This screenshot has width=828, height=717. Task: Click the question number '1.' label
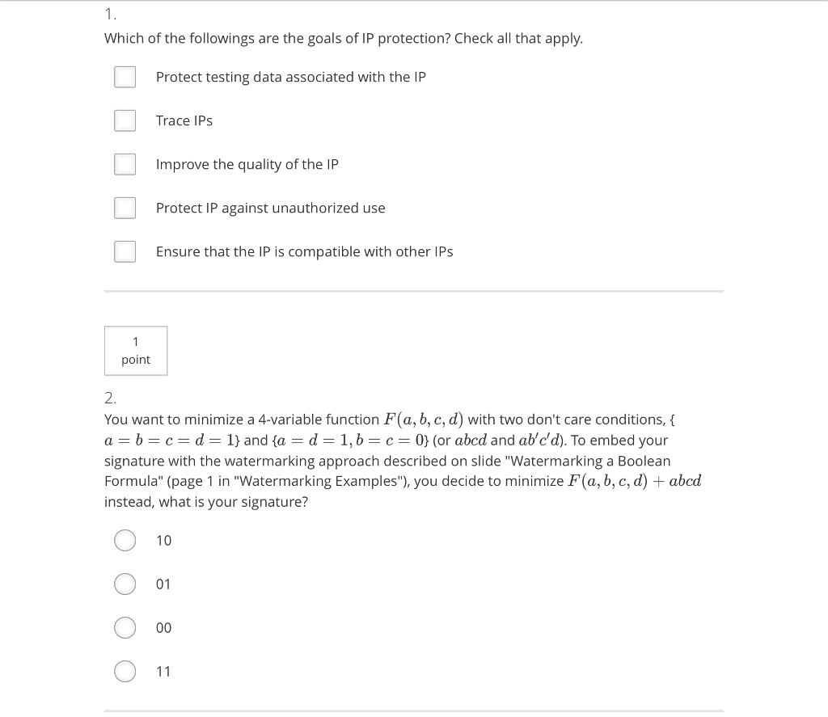pos(108,13)
